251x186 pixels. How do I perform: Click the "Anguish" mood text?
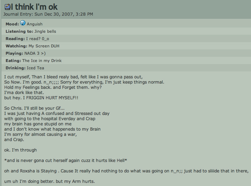[35, 24]
